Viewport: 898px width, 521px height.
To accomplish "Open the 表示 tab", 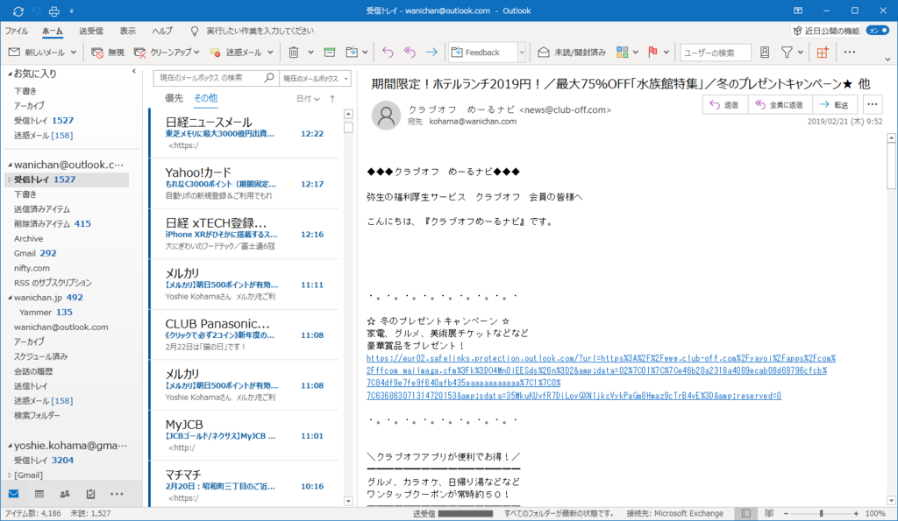I will (128, 31).
